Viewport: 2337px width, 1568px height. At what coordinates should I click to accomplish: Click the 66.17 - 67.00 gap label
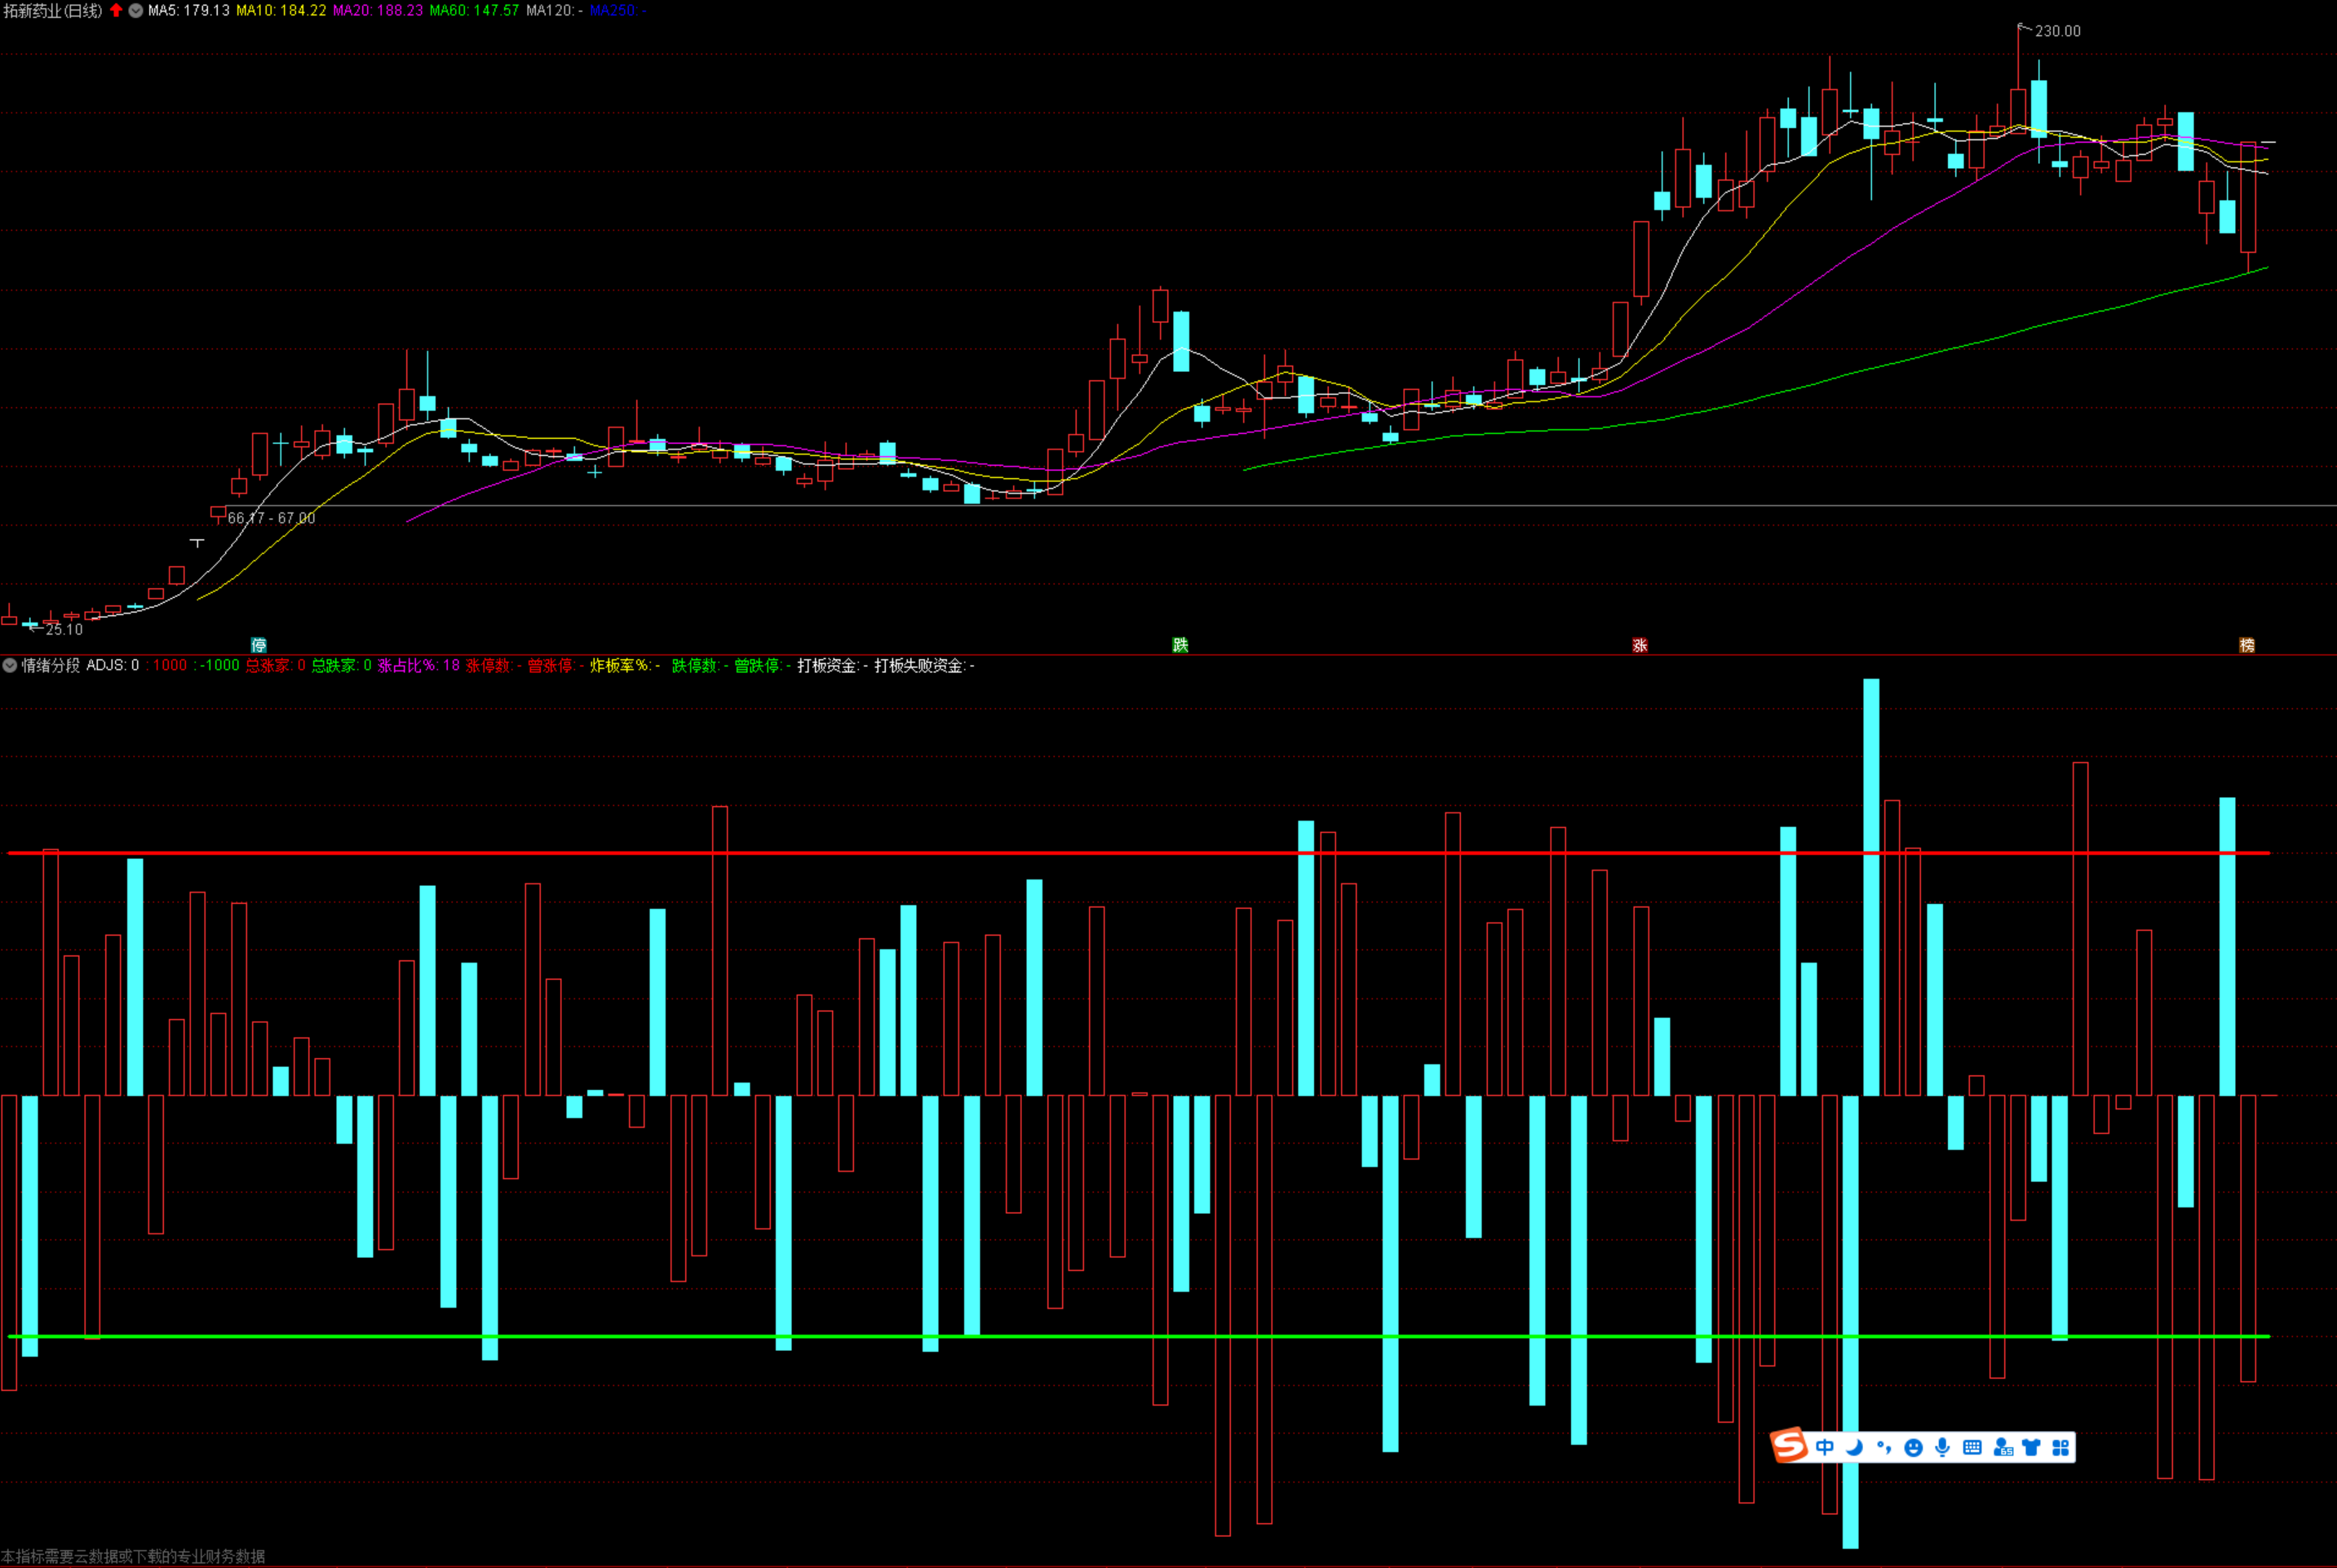[x=272, y=518]
